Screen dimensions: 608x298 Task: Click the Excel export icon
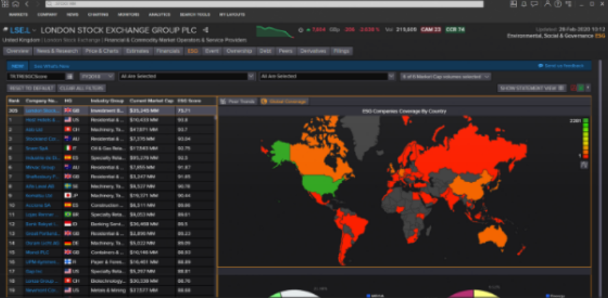(x=581, y=88)
